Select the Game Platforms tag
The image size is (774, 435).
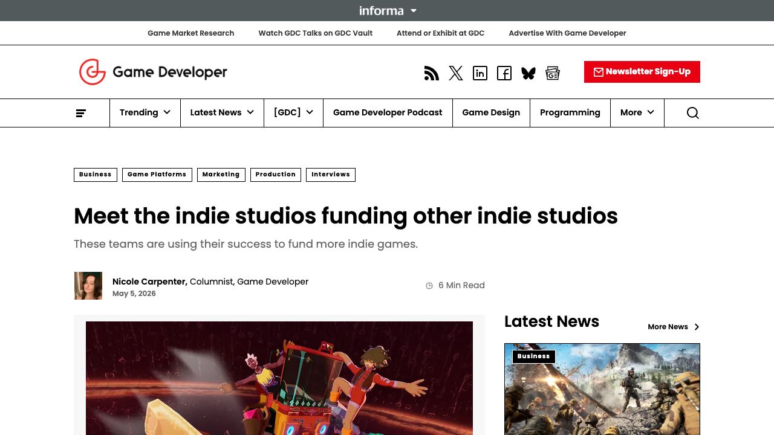coord(157,175)
